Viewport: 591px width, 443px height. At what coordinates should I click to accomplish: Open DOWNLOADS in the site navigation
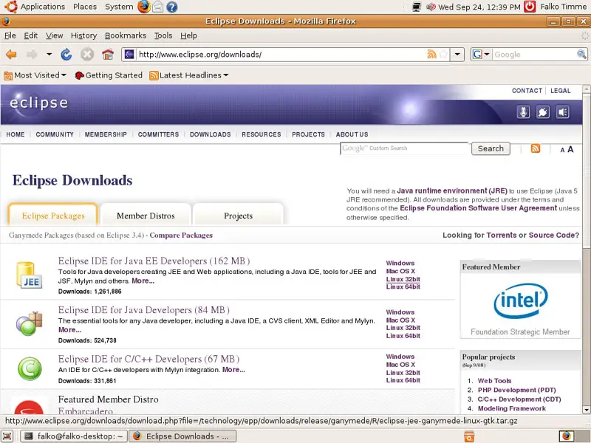coord(210,134)
